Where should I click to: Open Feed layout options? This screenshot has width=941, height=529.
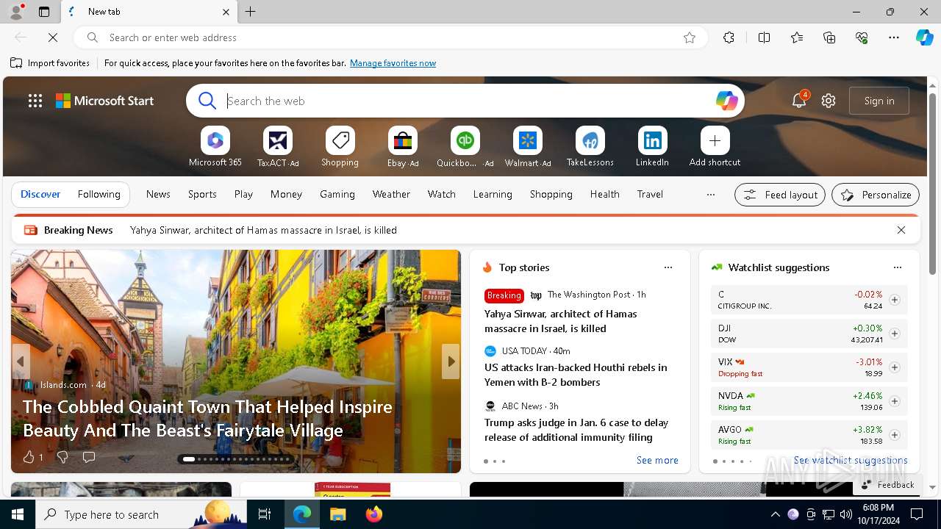point(779,195)
